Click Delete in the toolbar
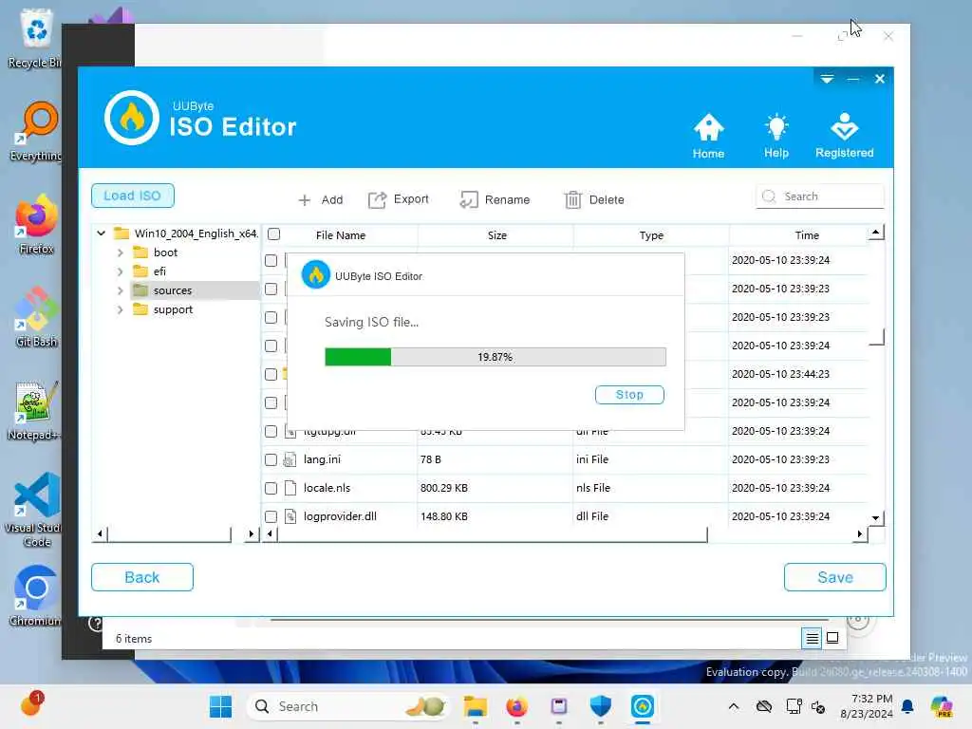The image size is (972, 729). click(594, 199)
